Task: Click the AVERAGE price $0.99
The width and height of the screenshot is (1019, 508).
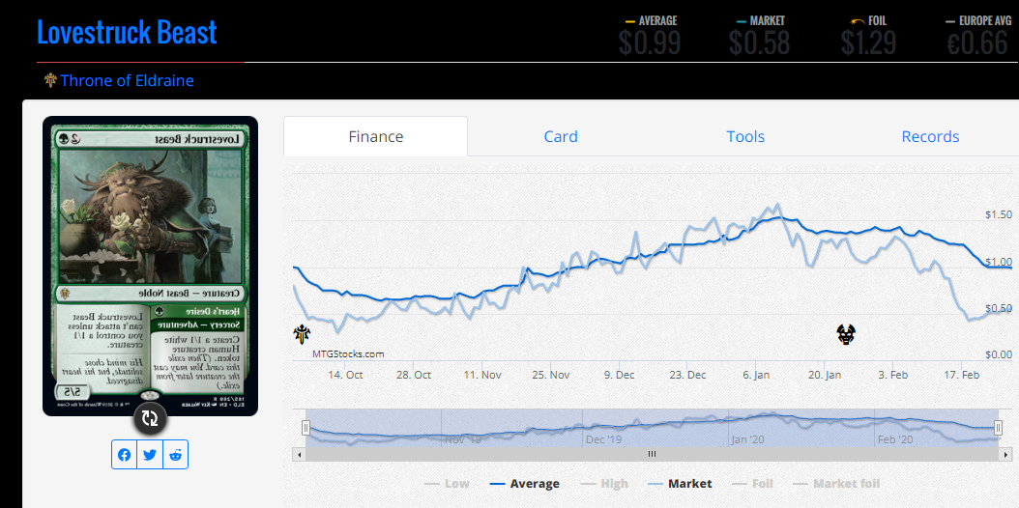Action: click(x=650, y=42)
